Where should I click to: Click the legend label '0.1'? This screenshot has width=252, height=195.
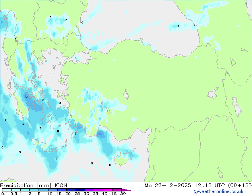pyautogui.click(x=4, y=193)
